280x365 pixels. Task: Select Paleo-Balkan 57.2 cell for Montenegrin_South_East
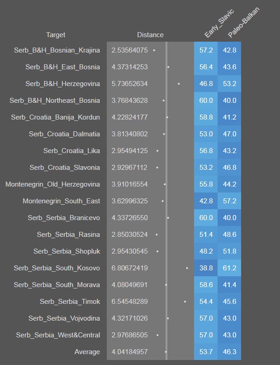229,201
